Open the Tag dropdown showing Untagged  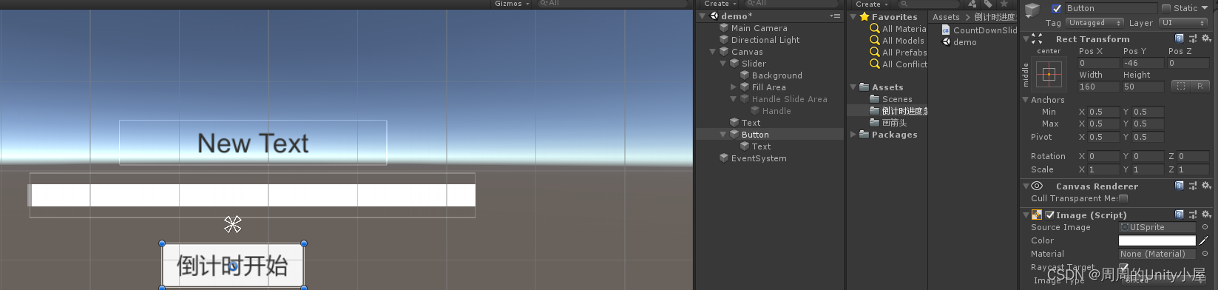tap(1094, 23)
